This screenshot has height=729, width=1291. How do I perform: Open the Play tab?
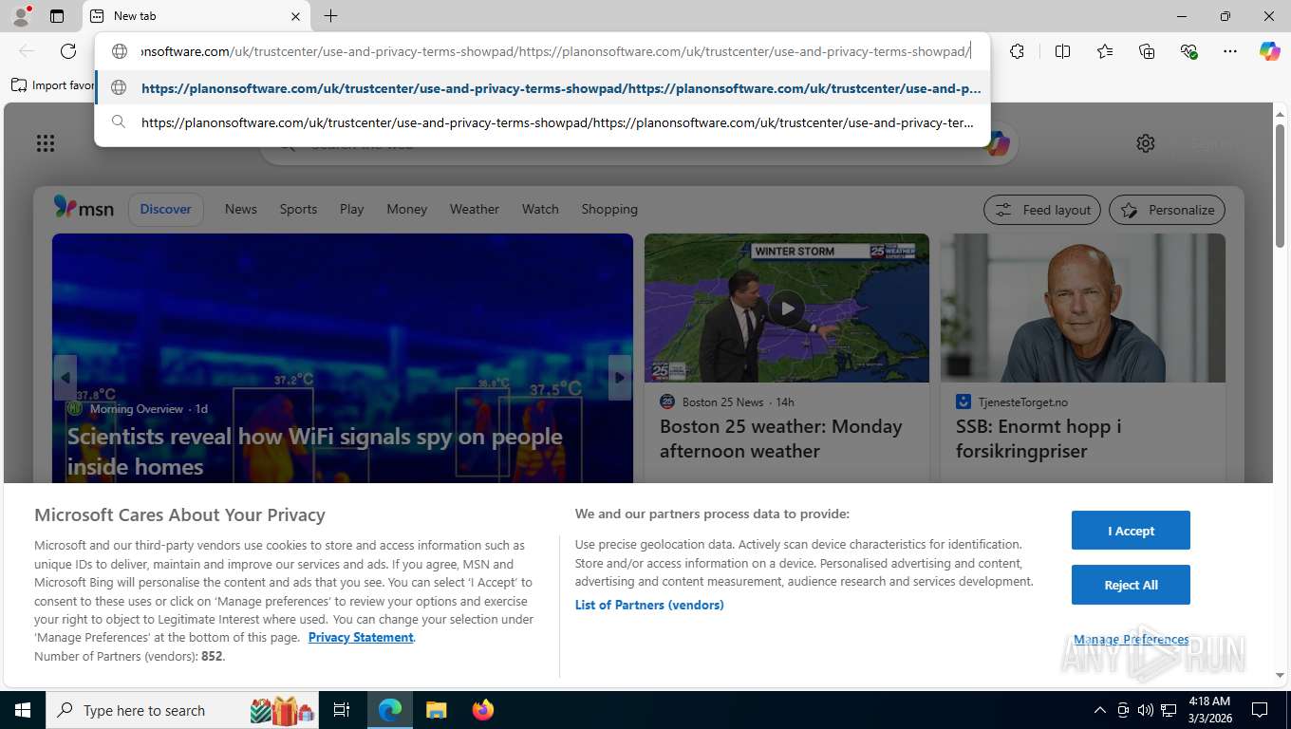point(352,209)
